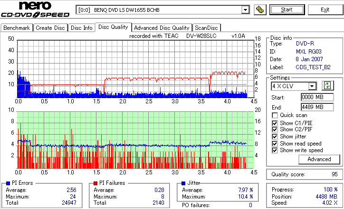Click the disc type DVD-R
344x209 pixels.
click(305, 44)
